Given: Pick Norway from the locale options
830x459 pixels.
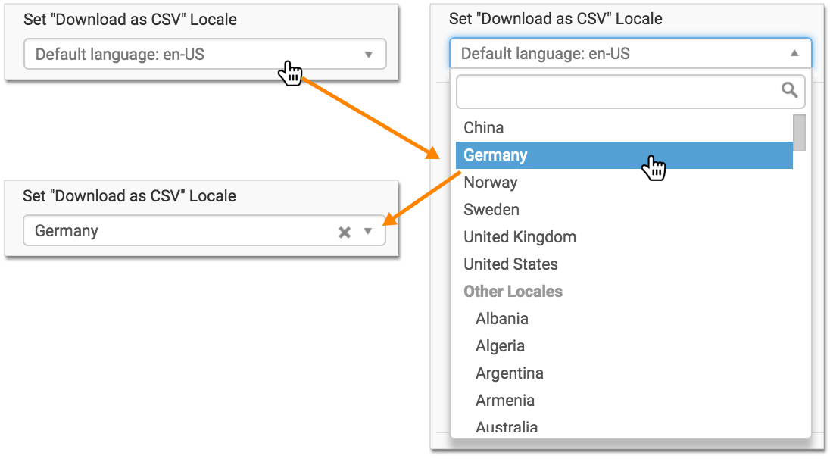Looking at the screenshot, I should (x=491, y=183).
